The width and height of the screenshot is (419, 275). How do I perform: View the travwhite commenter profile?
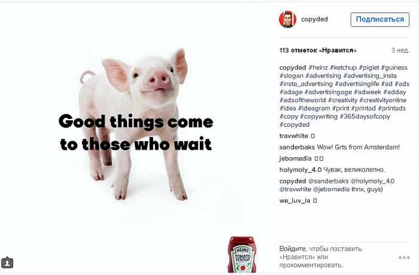(x=294, y=136)
